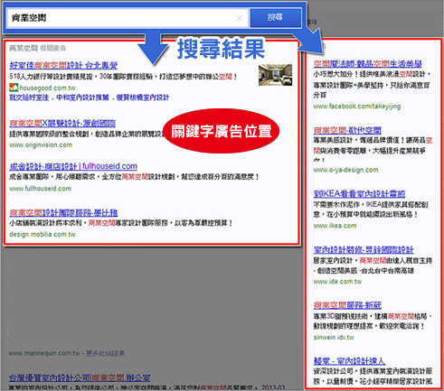
Task: Open the ad title above www.originvision.com
Action: (x=62, y=123)
